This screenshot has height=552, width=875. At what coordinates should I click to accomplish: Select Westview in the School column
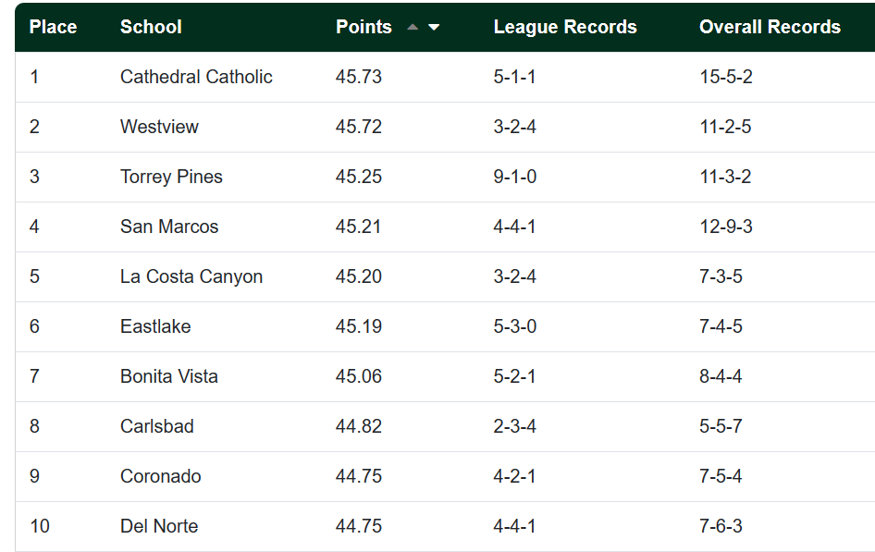coord(159,127)
